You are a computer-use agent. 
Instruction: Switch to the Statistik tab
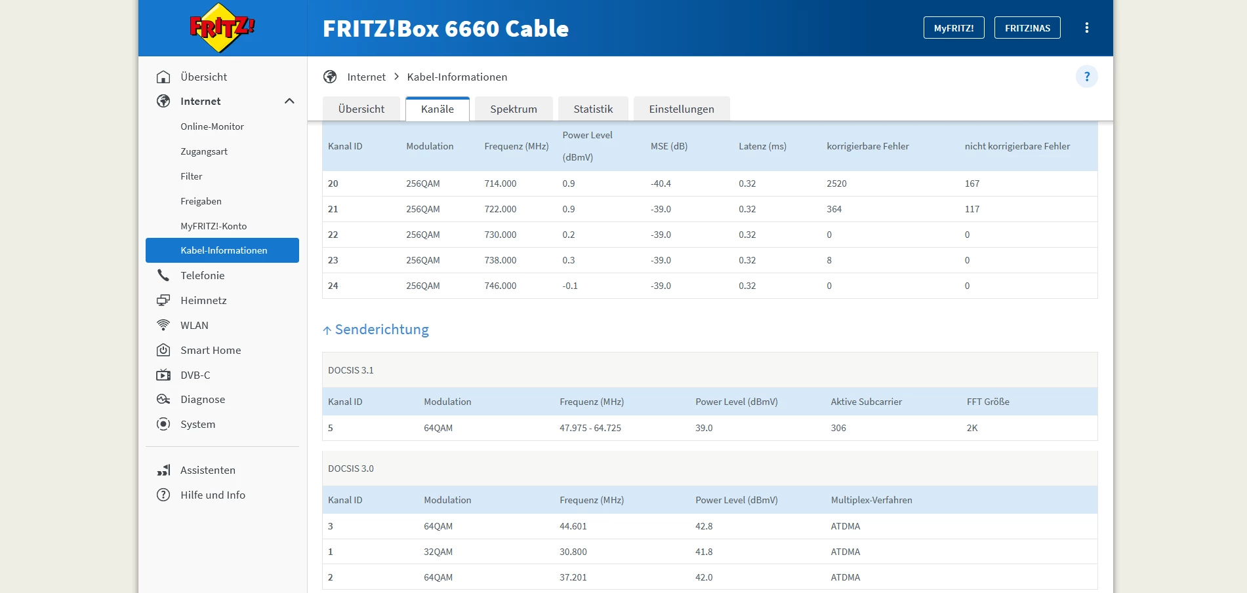593,109
